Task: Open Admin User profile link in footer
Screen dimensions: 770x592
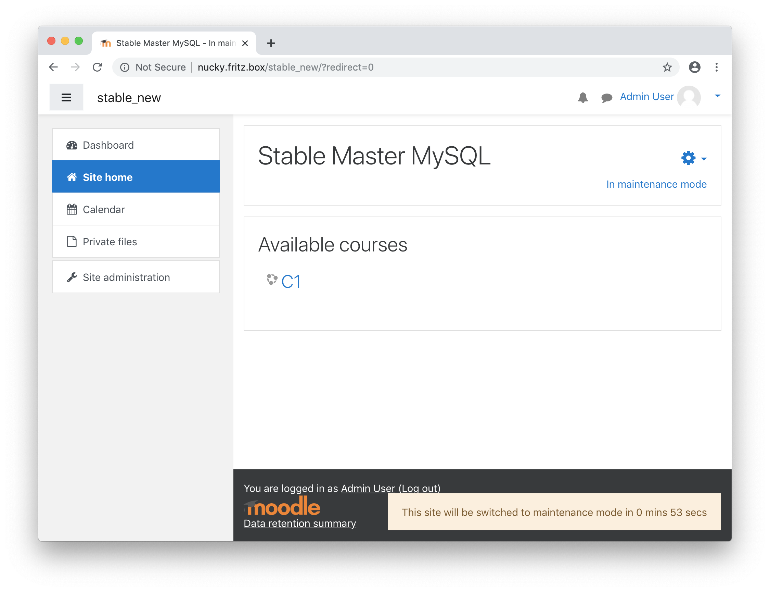Action: pyautogui.click(x=368, y=488)
